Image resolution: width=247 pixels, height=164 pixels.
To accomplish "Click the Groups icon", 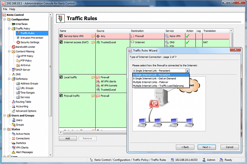I will [14, 125].
